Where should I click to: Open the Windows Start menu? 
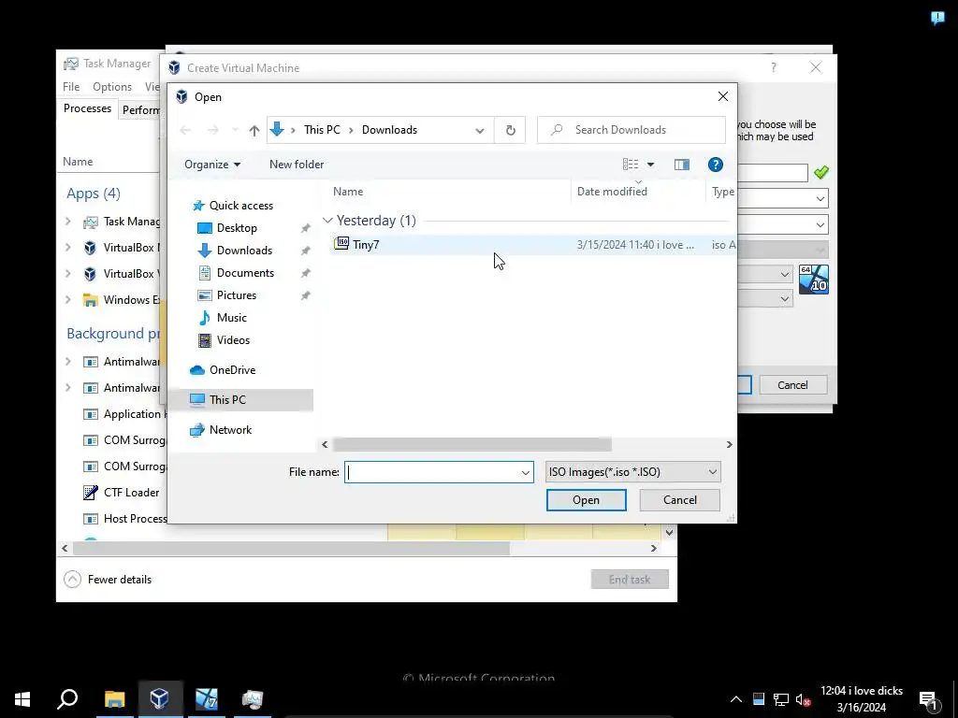point(22,699)
